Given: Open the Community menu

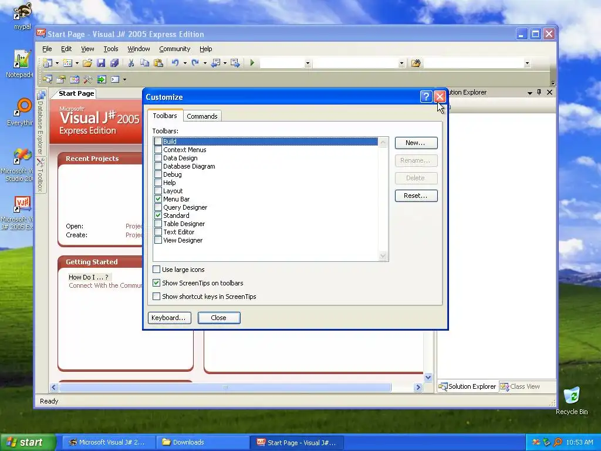Looking at the screenshot, I should tap(175, 49).
